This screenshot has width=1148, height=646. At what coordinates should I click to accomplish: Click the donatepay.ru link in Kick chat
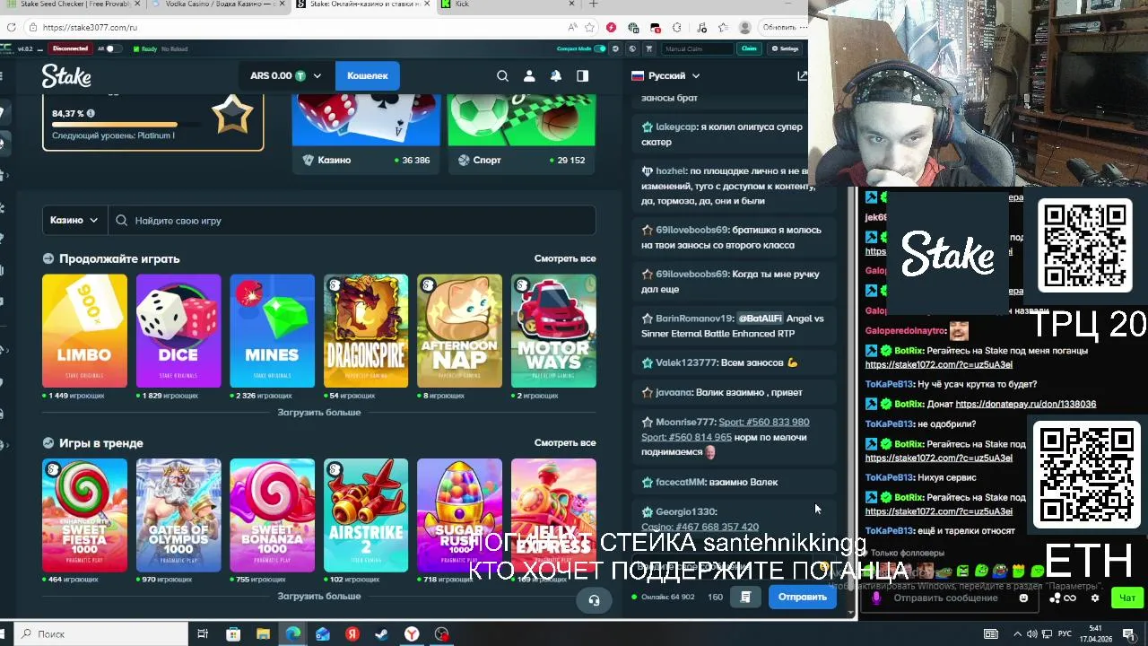(1026, 405)
